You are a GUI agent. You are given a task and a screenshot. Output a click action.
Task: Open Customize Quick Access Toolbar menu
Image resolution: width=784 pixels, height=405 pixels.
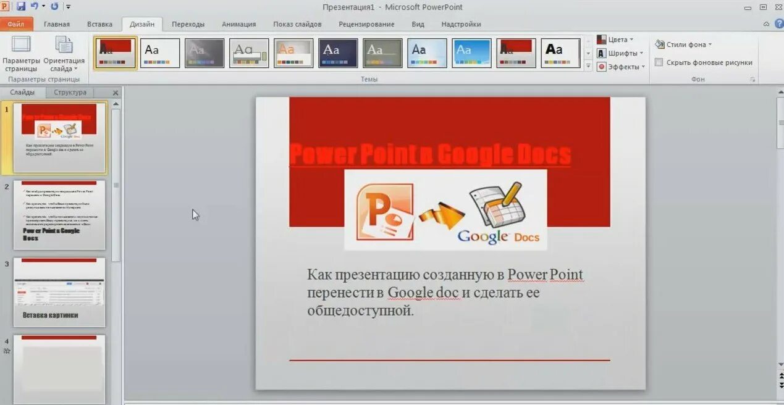68,7
